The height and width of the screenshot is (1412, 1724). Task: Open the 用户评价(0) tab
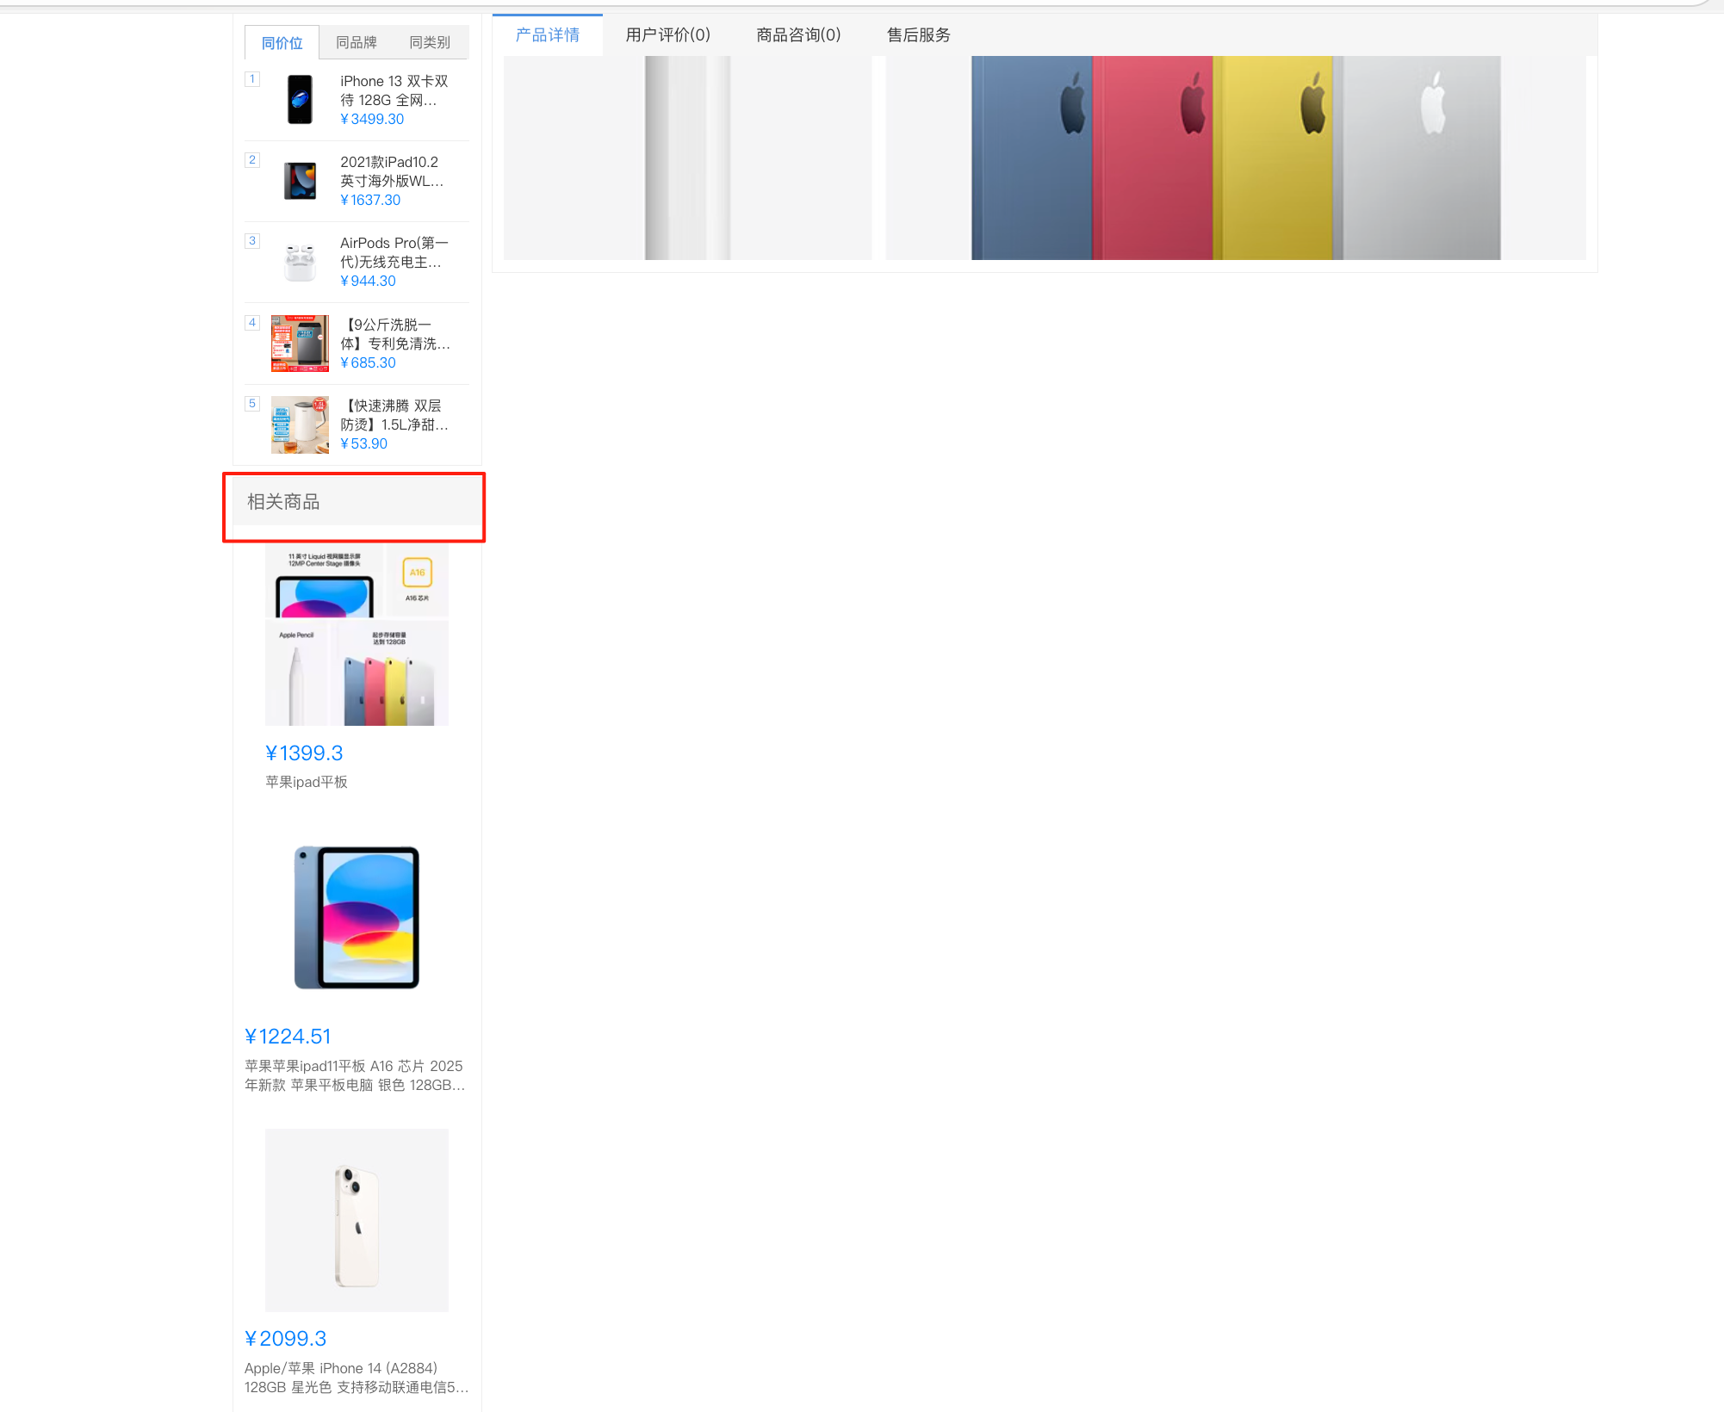(668, 34)
